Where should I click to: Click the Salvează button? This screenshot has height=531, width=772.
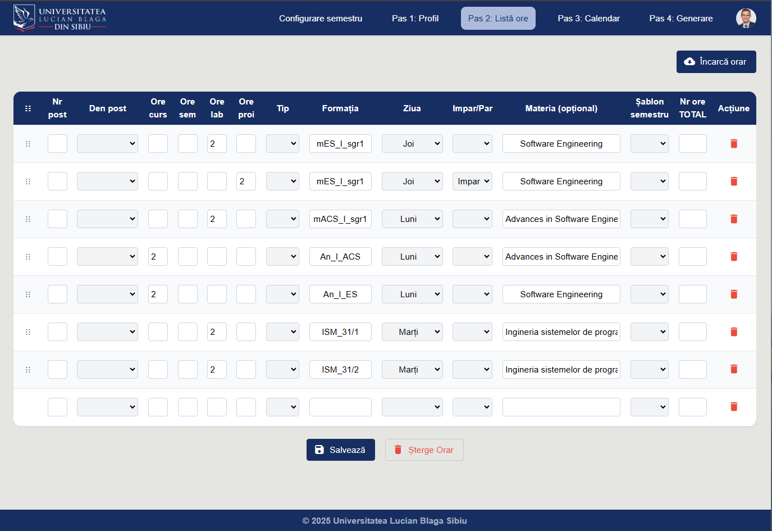tap(341, 450)
